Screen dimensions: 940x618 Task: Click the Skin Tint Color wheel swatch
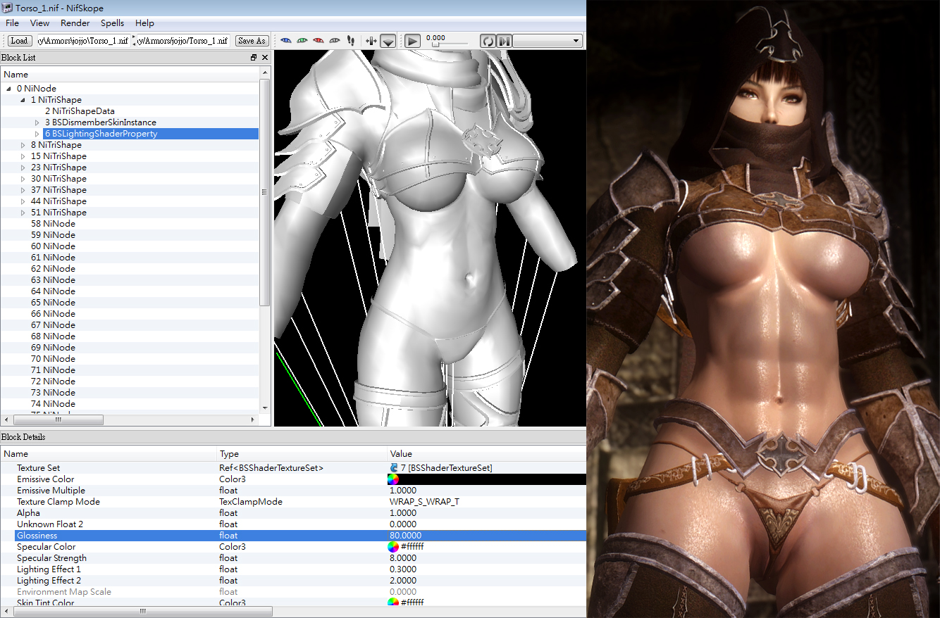click(393, 603)
